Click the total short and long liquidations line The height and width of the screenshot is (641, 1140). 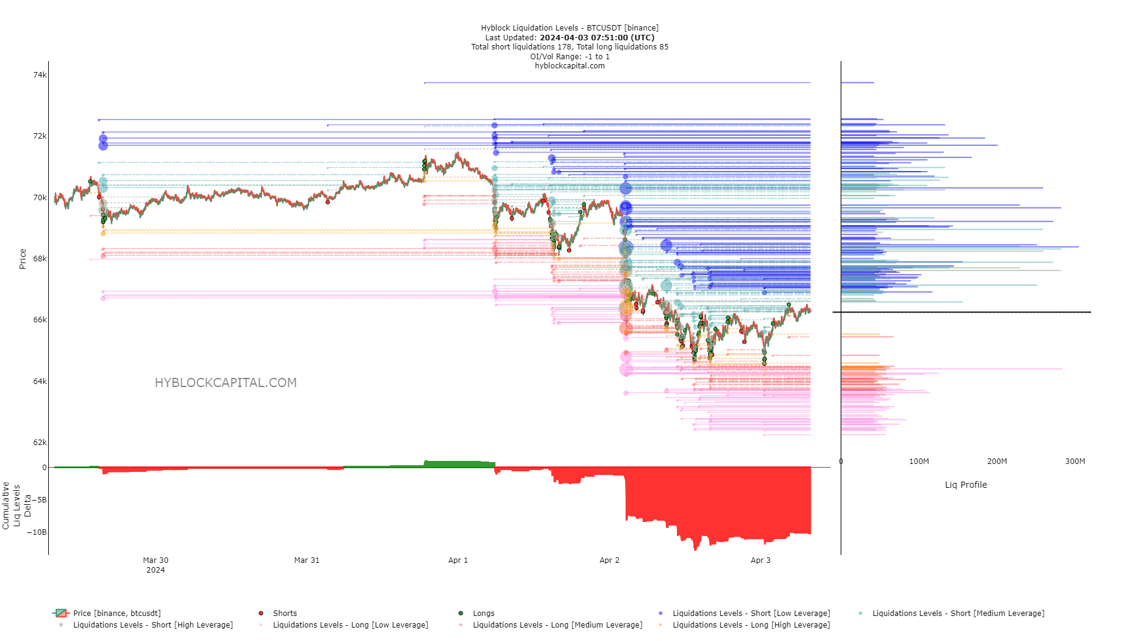click(x=569, y=47)
